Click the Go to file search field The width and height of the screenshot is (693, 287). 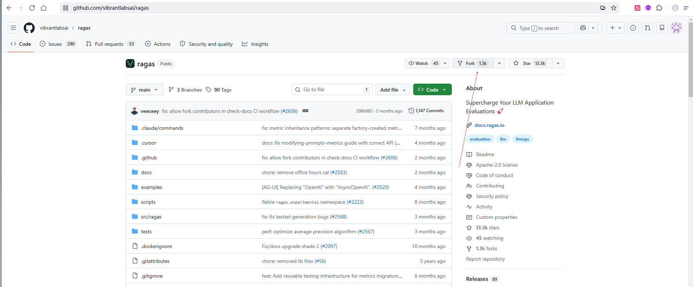pyautogui.click(x=332, y=89)
